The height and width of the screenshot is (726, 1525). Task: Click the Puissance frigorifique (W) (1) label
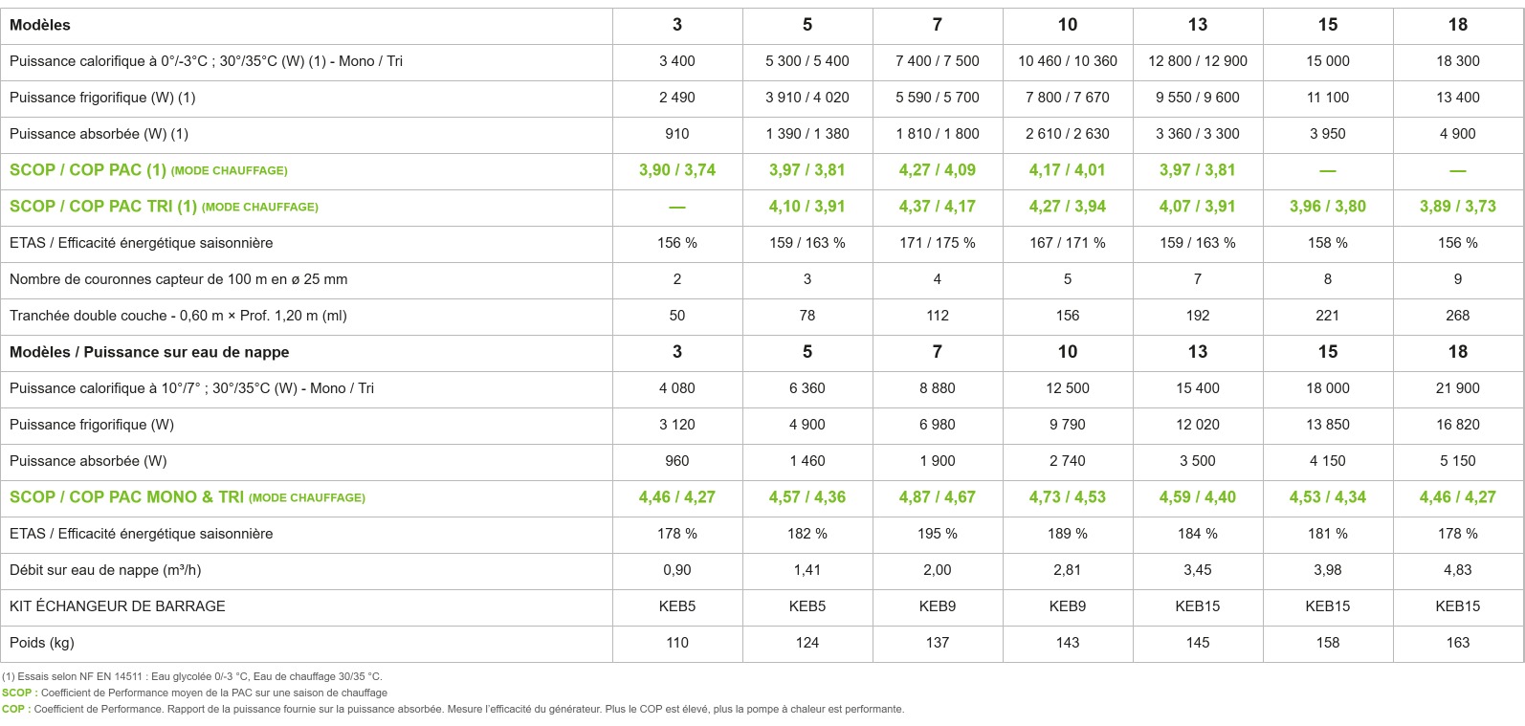pyautogui.click(x=102, y=98)
